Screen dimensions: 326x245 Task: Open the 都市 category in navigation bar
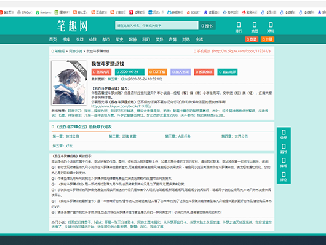point(106,39)
